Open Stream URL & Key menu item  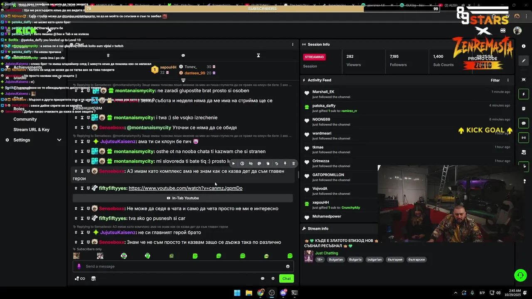pos(31,130)
